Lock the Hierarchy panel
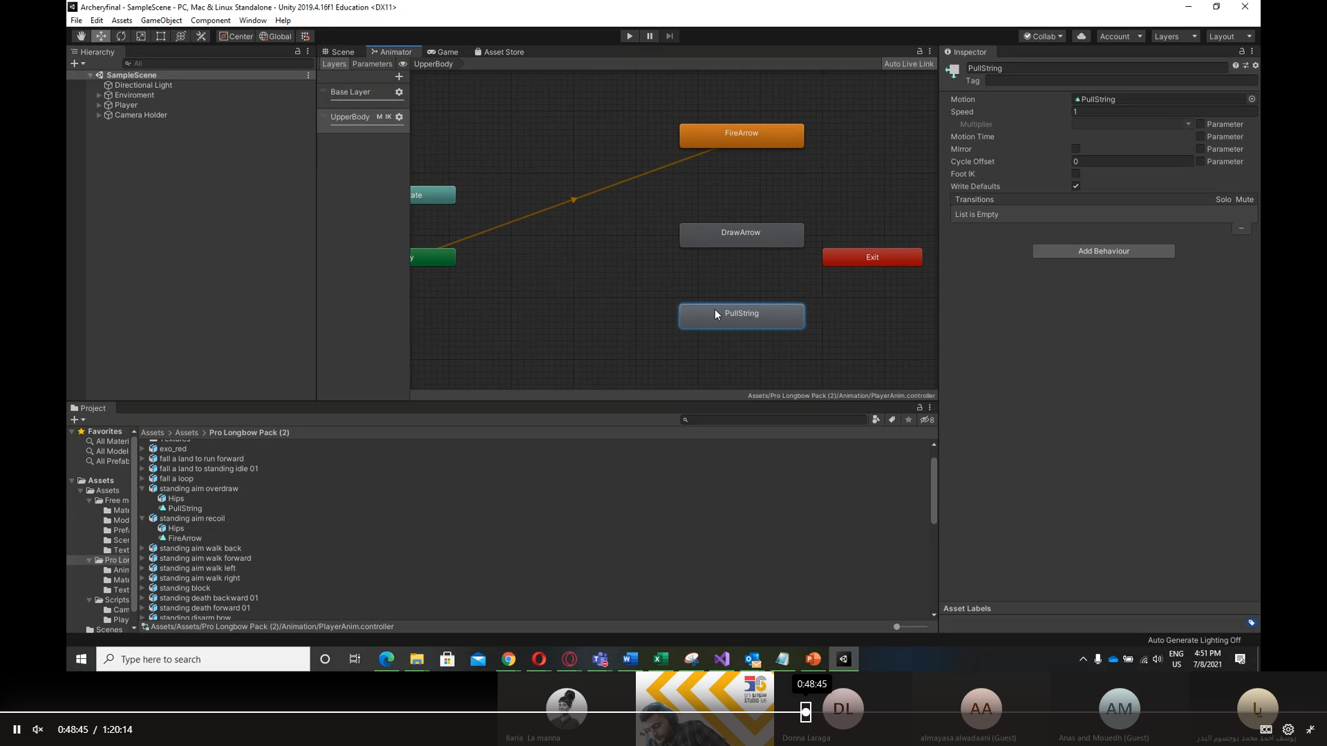 [x=298, y=52]
